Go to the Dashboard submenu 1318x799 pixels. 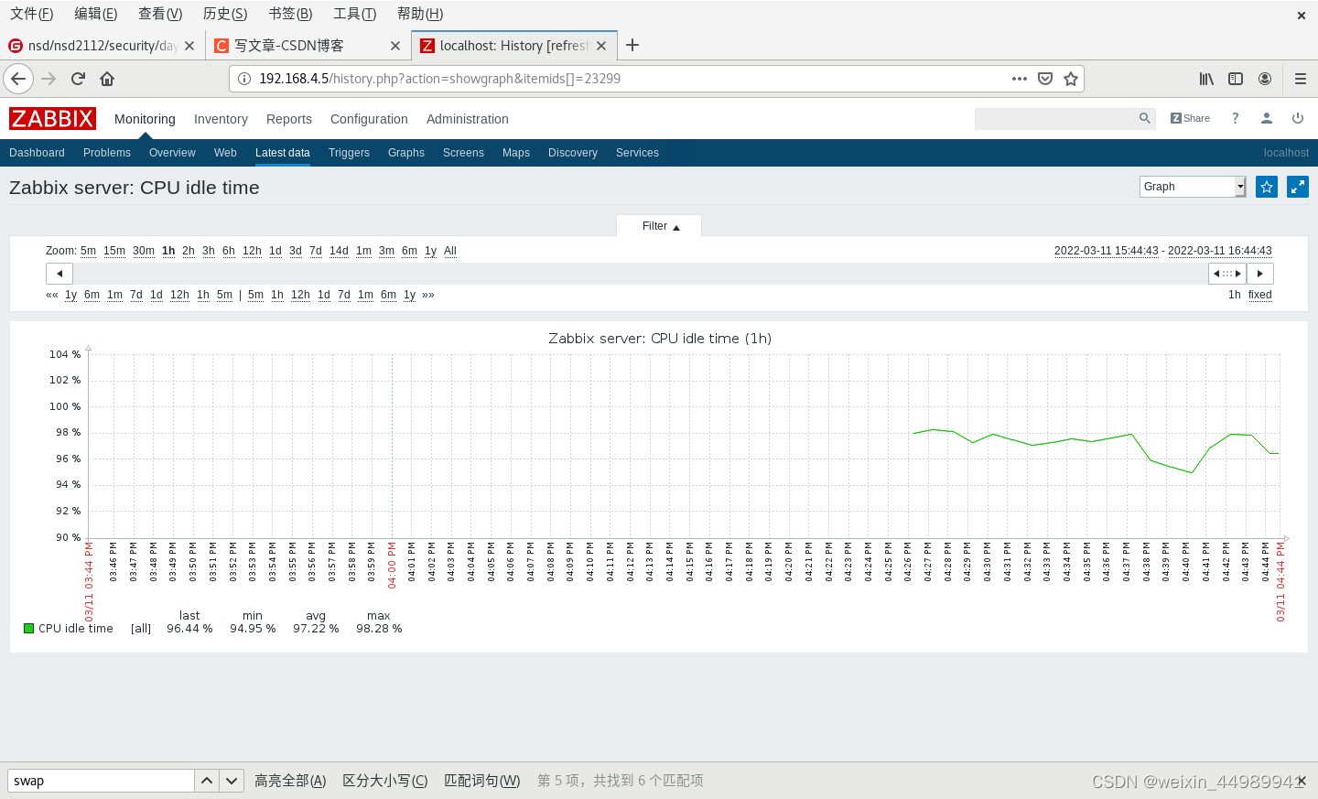coord(37,153)
